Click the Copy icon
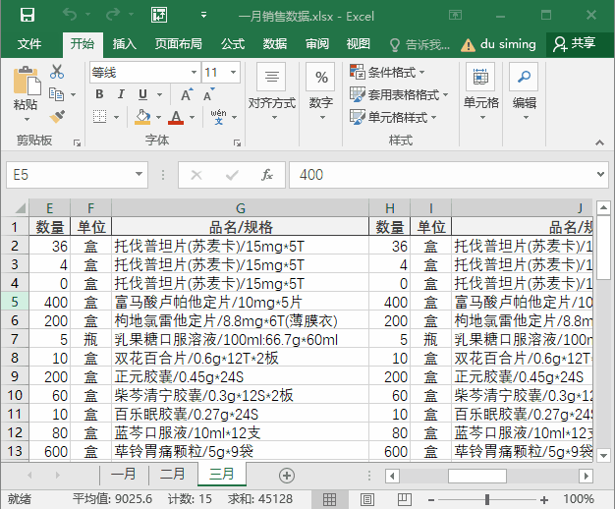 pos(56,94)
